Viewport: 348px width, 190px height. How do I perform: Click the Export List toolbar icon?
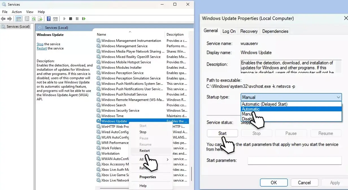40,19
